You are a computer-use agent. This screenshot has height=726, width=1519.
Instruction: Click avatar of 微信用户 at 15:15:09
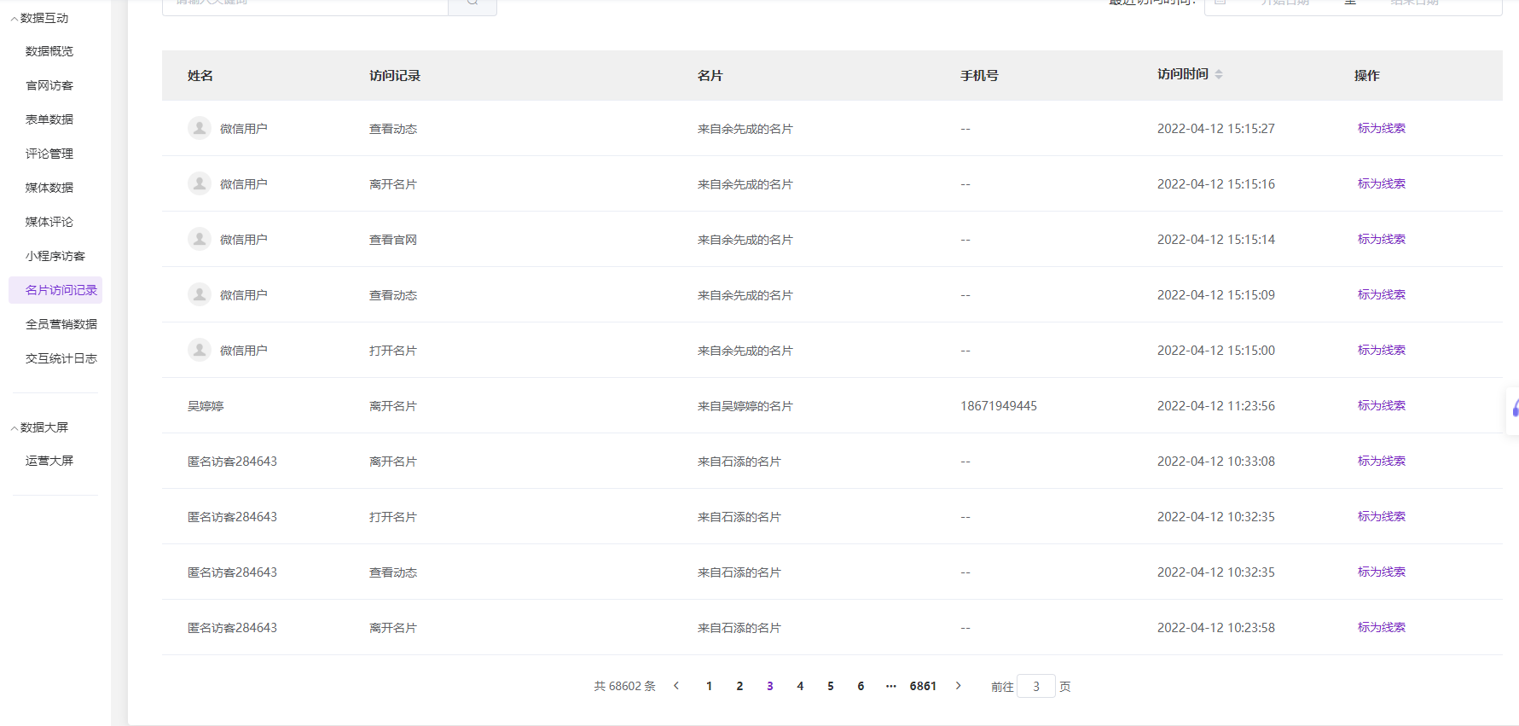(200, 294)
